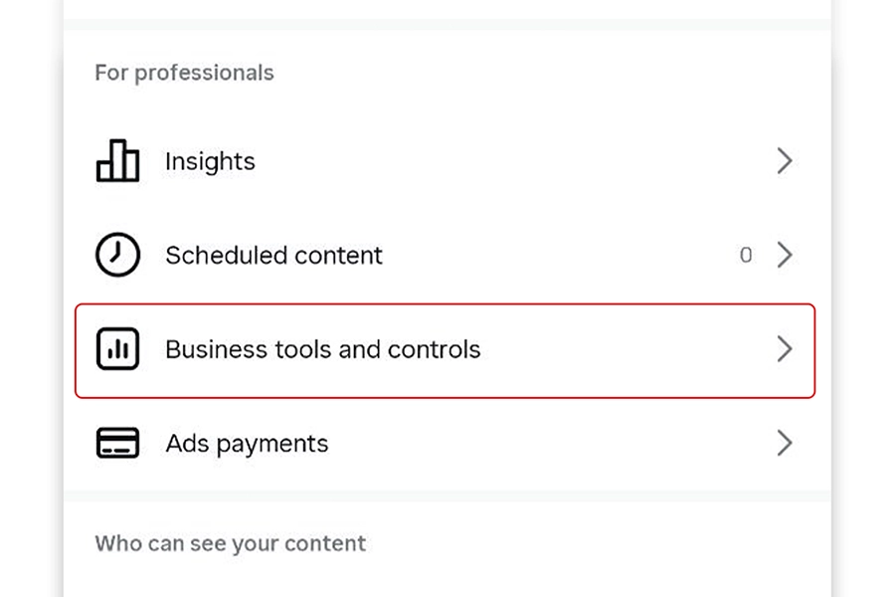This screenshot has height=597, width=895.
Task: Expand Ads payments with its chevron
Action: click(x=785, y=443)
